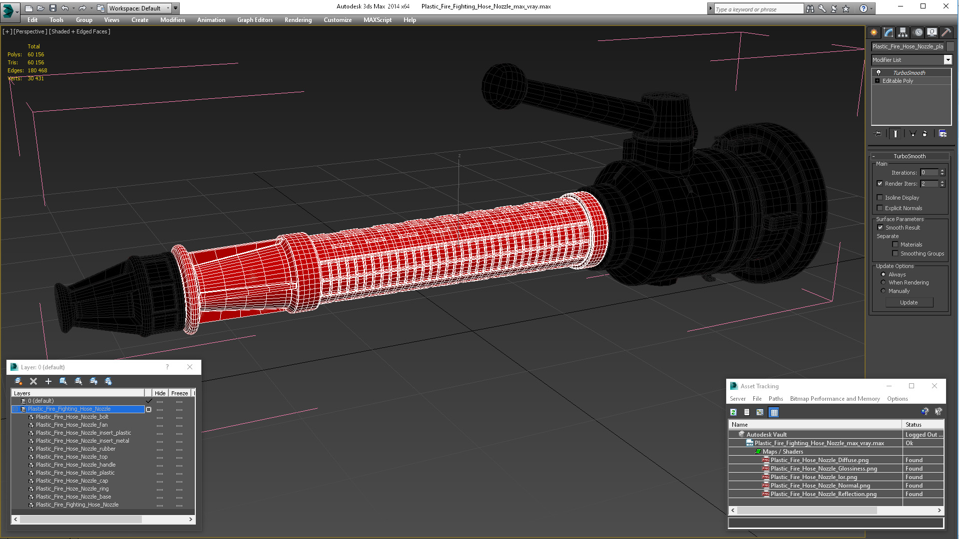The width and height of the screenshot is (959, 539).
Task: Click the Update button in TurboSmooth
Action: (x=909, y=302)
